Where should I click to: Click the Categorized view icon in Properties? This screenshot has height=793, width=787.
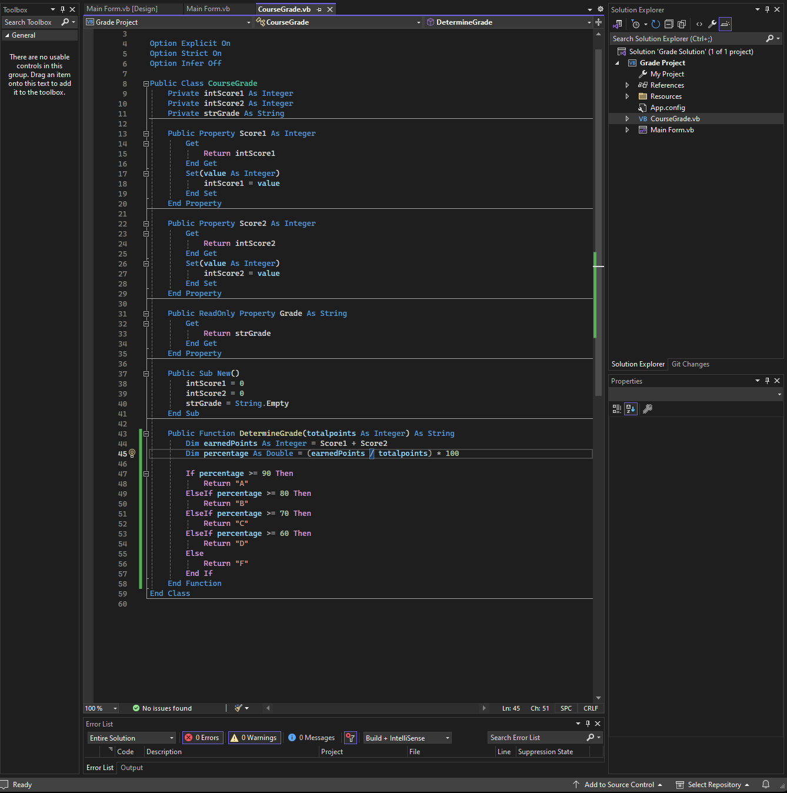[616, 409]
